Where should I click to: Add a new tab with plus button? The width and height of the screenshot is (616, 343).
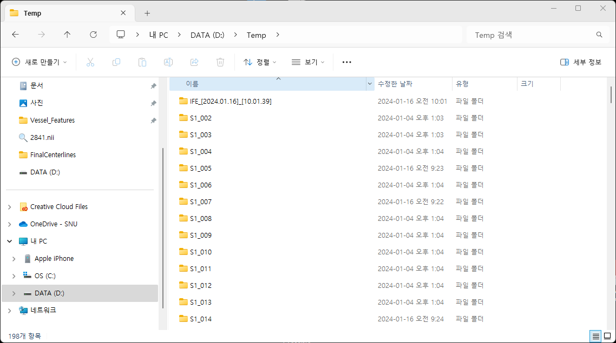click(147, 13)
